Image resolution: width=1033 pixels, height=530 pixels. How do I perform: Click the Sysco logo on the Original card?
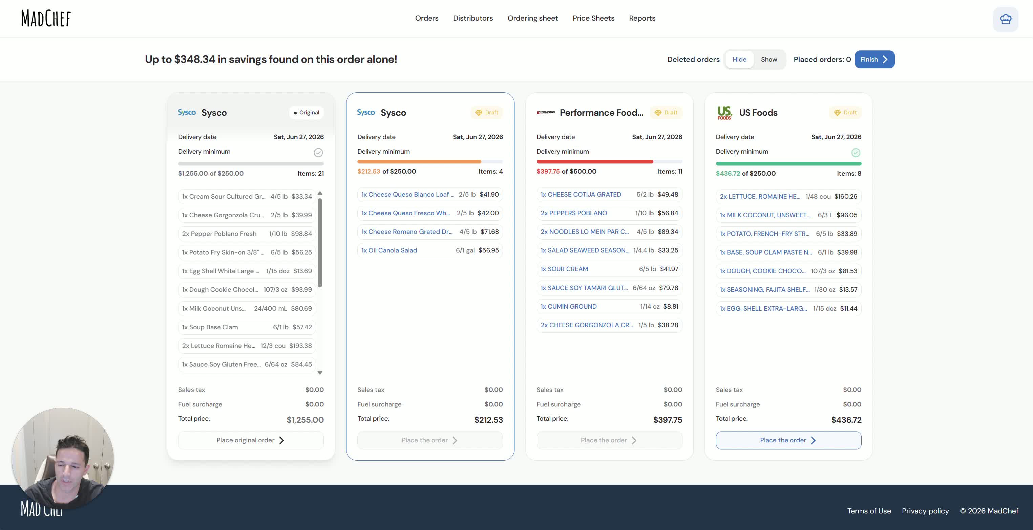(x=187, y=113)
